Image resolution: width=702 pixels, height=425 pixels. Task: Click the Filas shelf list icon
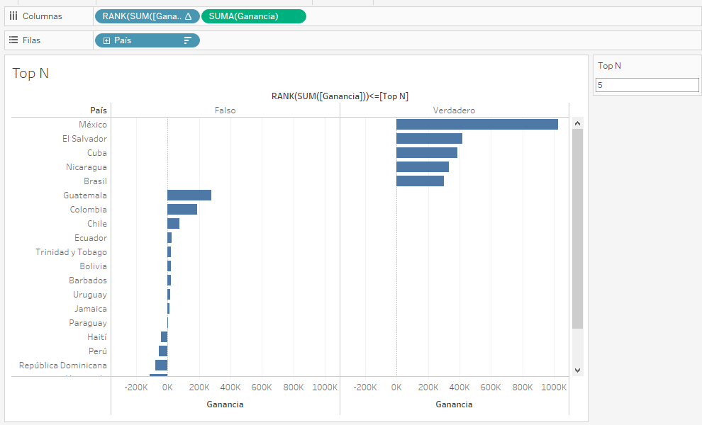(x=13, y=40)
